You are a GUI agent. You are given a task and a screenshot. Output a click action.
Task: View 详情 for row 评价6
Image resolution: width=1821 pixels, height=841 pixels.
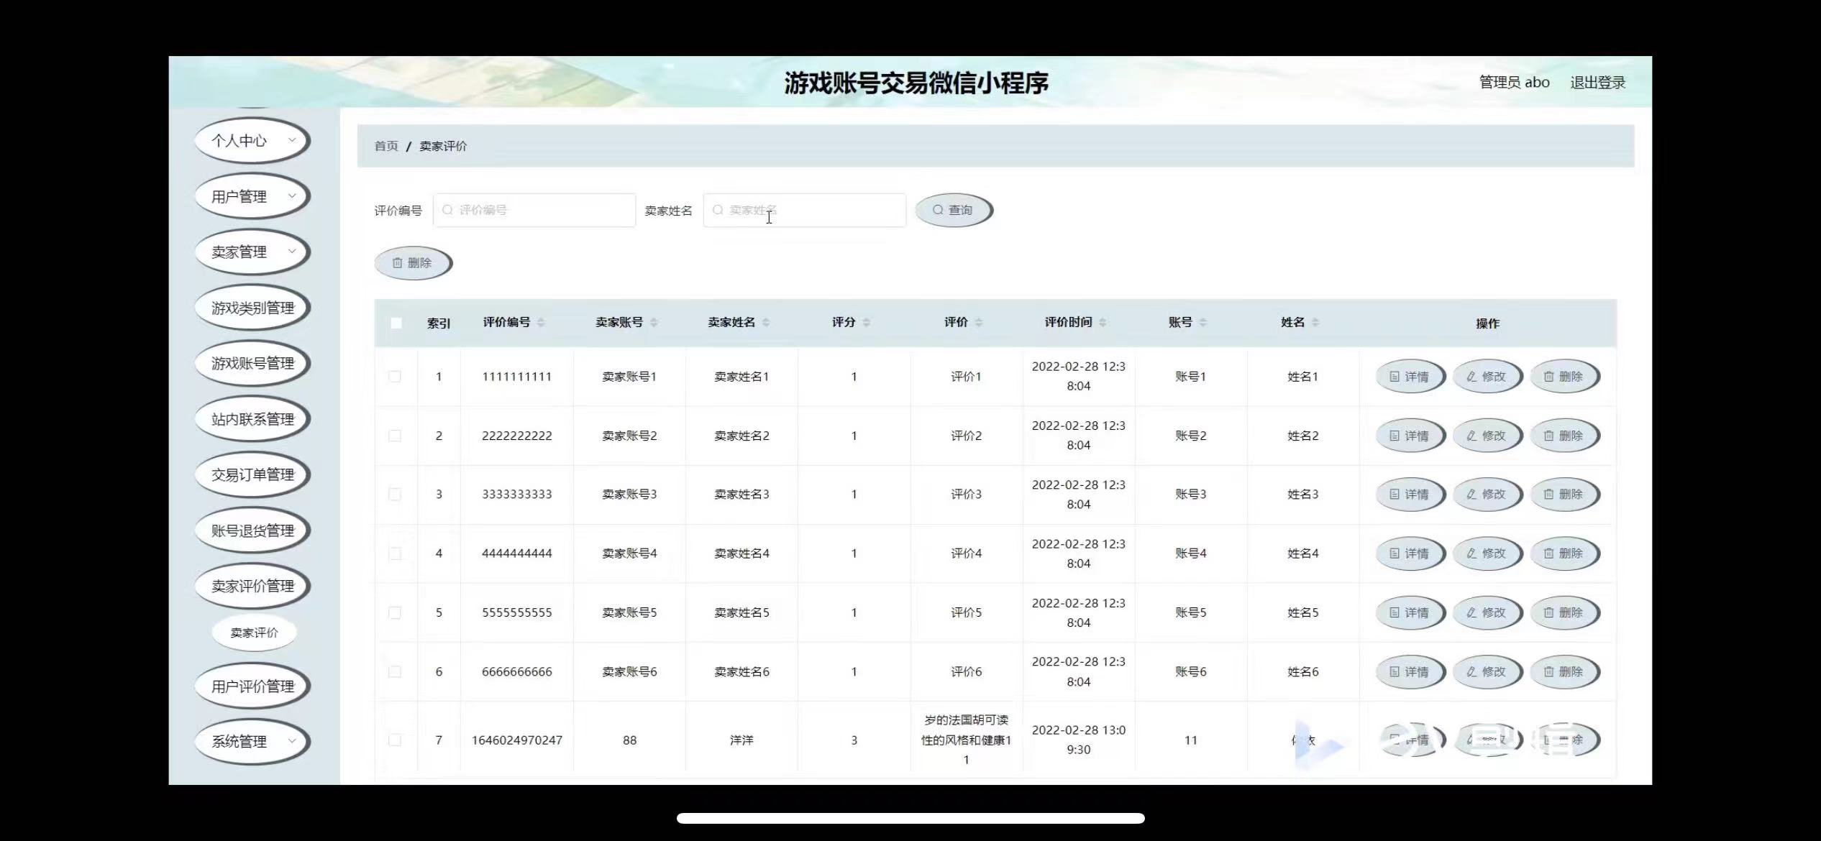pyautogui.click(x=1410, y=671)
